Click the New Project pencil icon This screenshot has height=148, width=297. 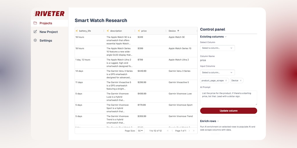(x=35, y=32)
